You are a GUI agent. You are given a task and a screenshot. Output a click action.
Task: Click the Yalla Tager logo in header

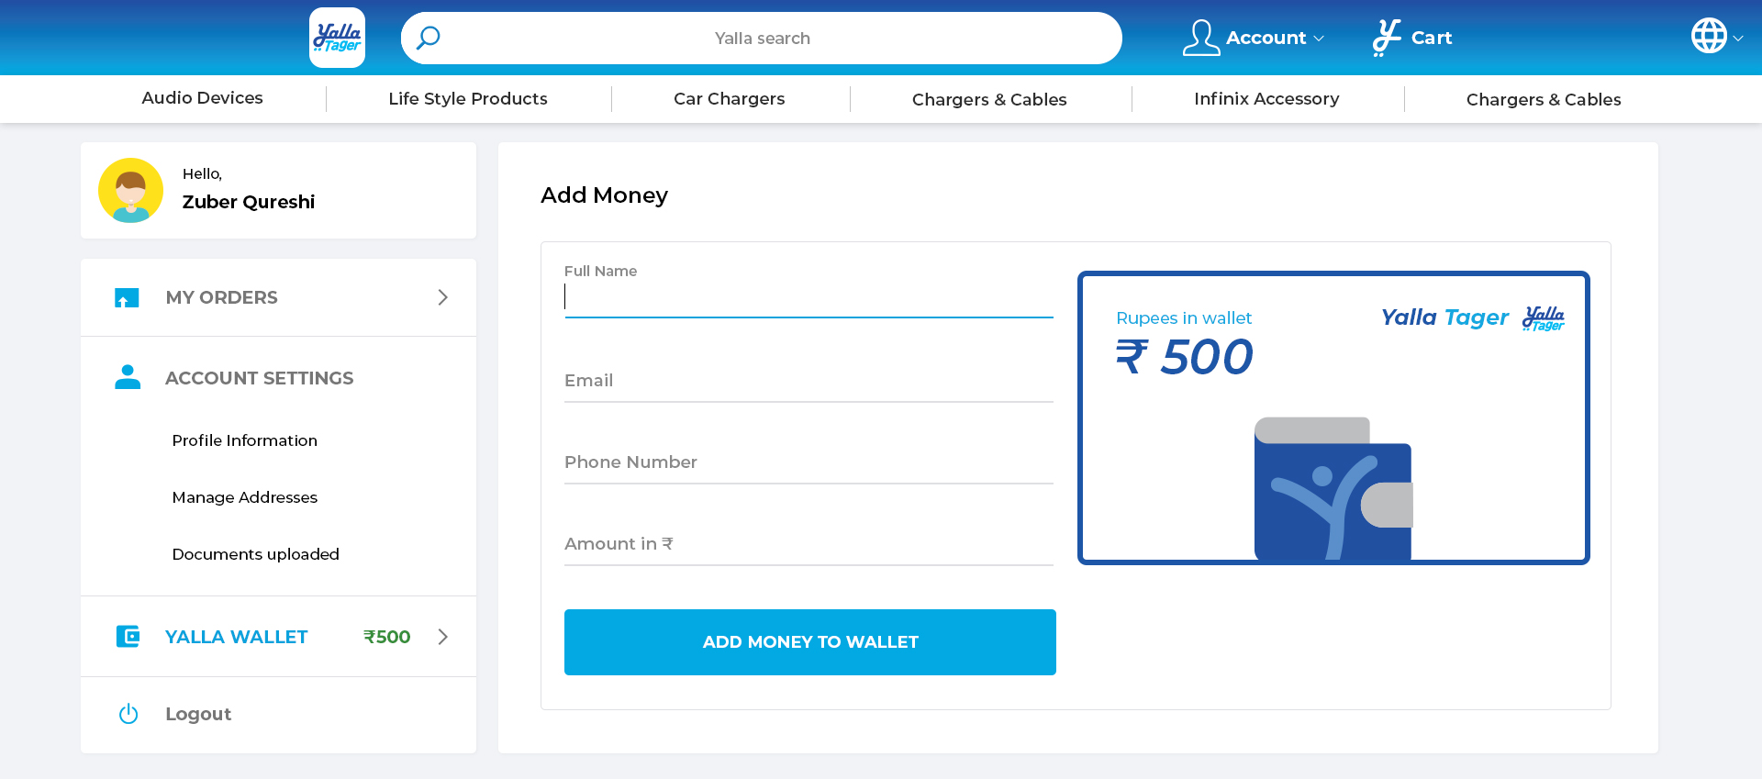coord(337,38)
